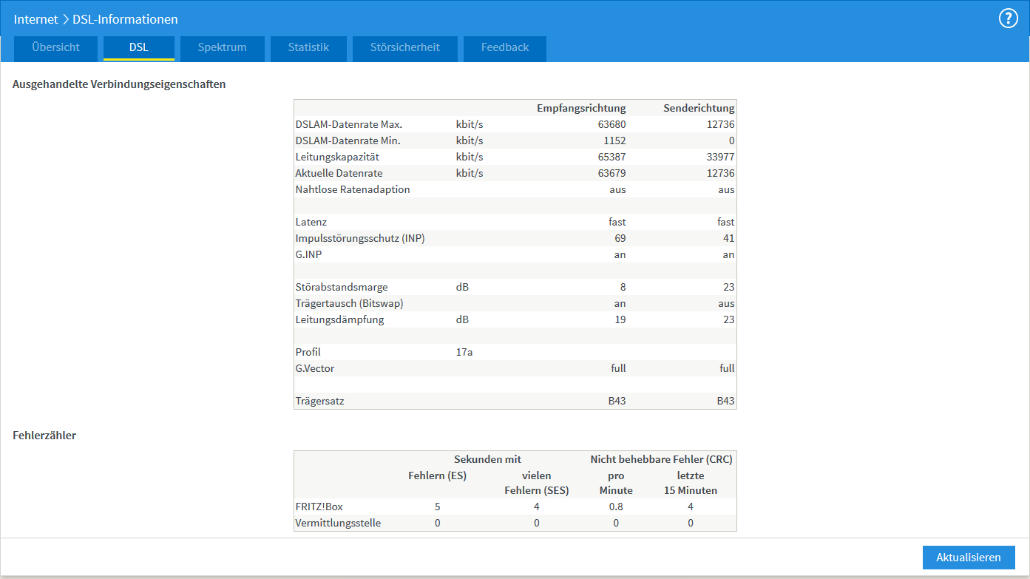Click the Leitungskapazität row label
Screen dimensions: 1030x579
click(337, 157)
